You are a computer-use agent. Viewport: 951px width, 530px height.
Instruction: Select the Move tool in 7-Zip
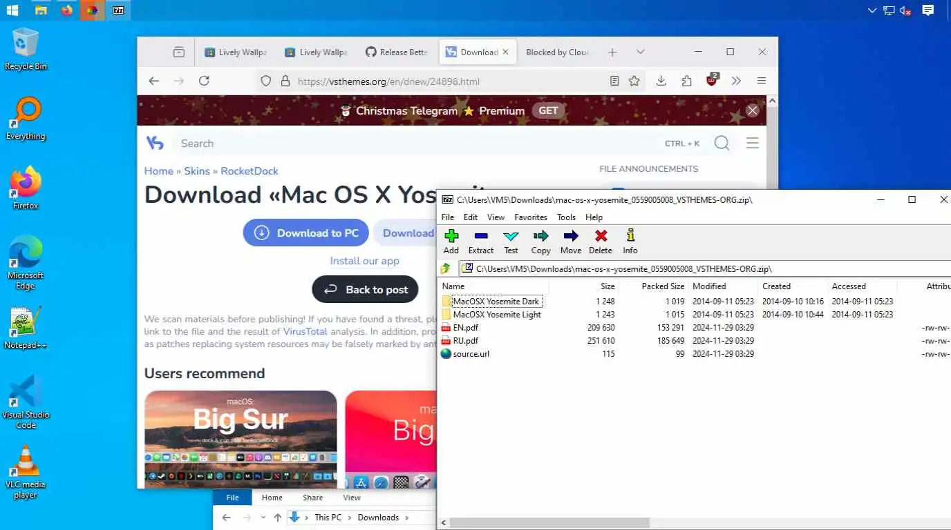570,242
